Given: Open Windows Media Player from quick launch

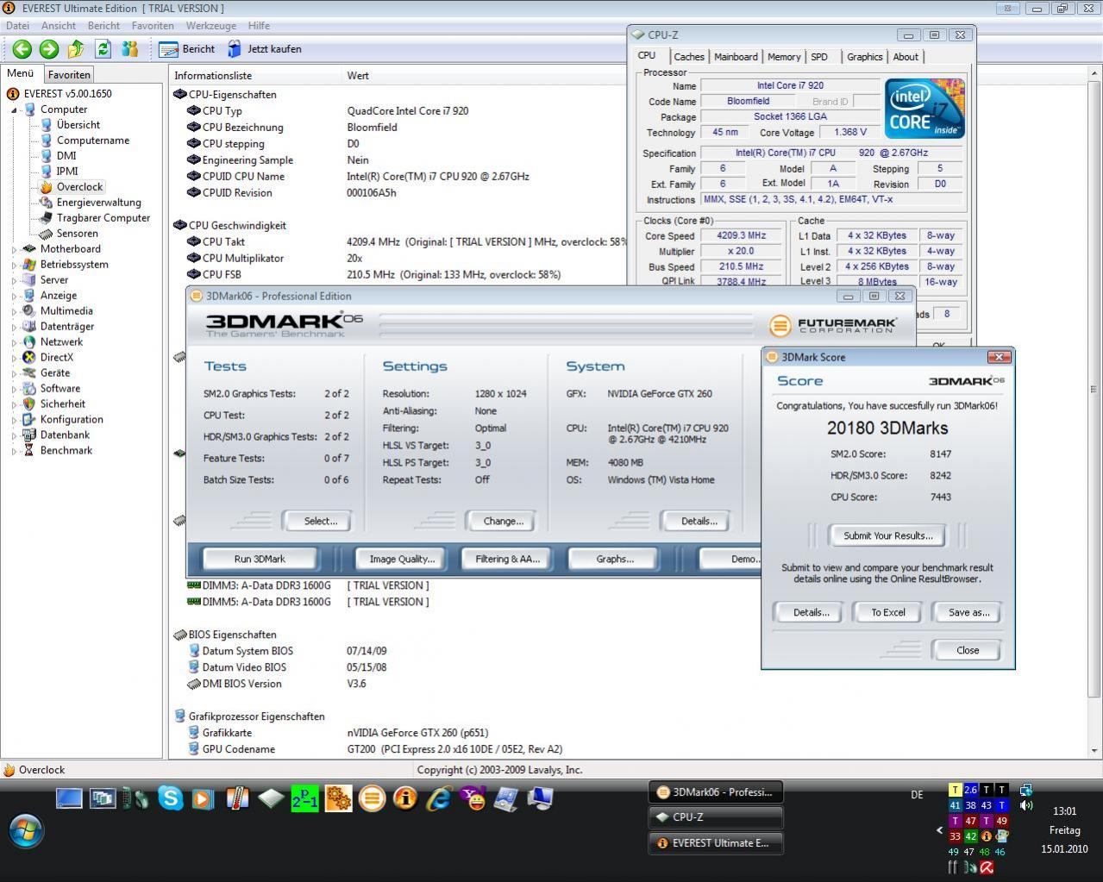Looking at the screenshot, I should pos(203,798).
